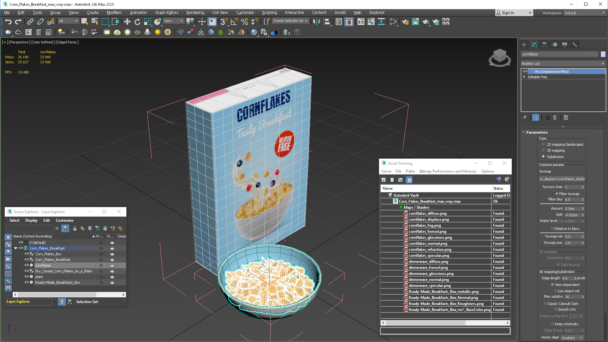608x342 pixels.
Task: Toggle the Percent Snap icon
Action: point(244,22)
